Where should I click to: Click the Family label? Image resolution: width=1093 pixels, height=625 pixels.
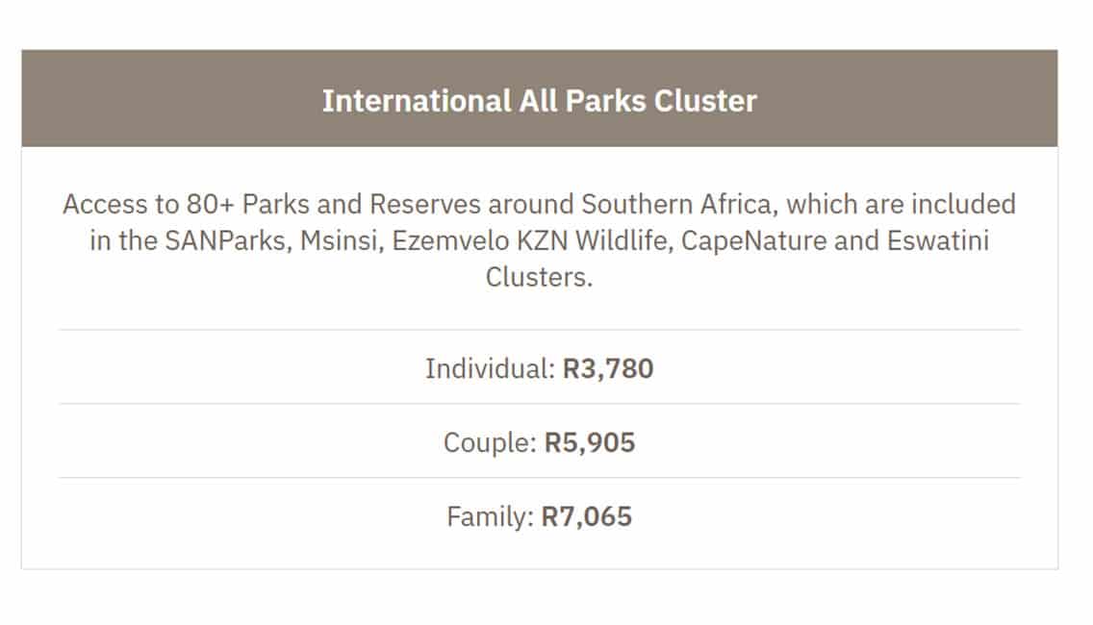pos(490,516)
